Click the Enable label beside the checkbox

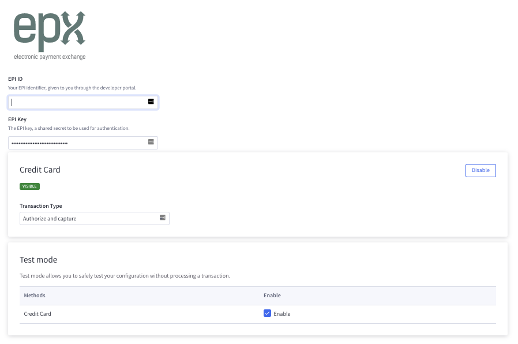click(x=282, y=314)
